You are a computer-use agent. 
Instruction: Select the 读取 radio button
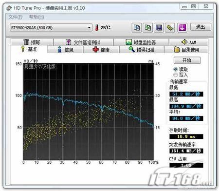coord(175,69)
